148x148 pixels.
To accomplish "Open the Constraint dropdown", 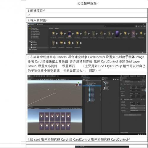I will (138, 110).
